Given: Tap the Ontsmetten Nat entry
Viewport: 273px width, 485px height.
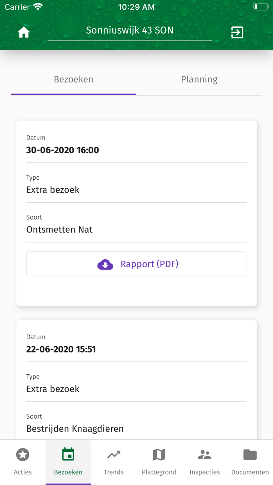Looking at the screenshot, I should click(x=59, y=230).
